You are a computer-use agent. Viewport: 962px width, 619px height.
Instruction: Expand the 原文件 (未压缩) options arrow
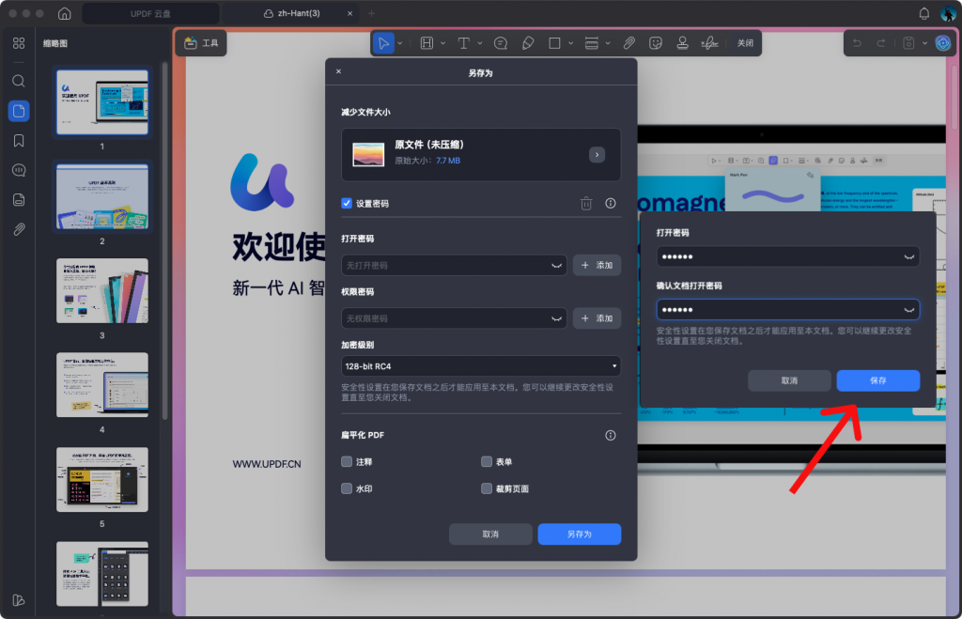(597, 155)
